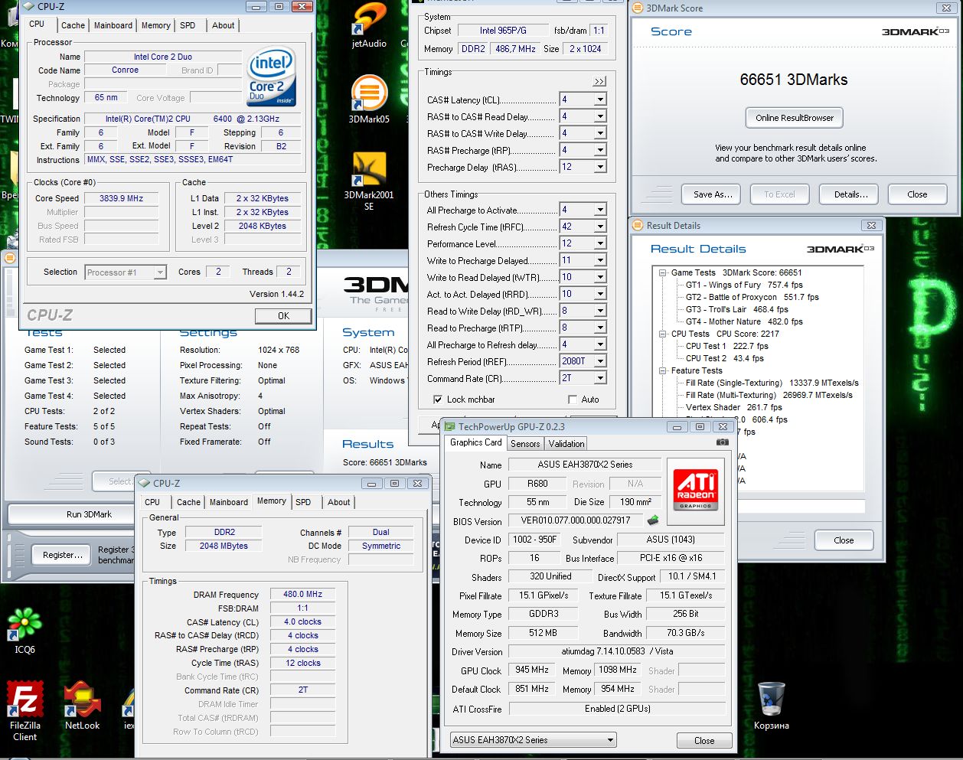Click the title icon of the CPU-Z Memory window
The height and width of the screenshot is (760, 963).
(x=144, y=483)
